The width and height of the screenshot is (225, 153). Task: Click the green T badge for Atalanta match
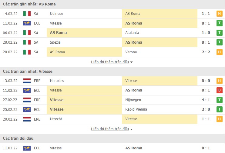[x=219, y=33]
